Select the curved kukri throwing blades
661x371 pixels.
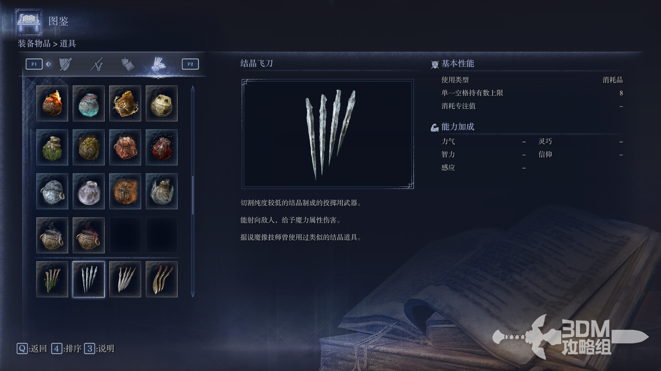coord(161,279)
